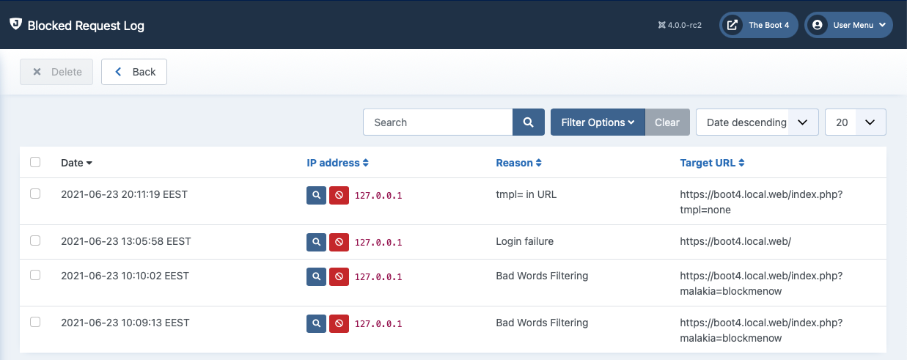Block IP using red icon in Login failure row
Image resolution: width=907 pixels, height=360 pixels.
point(339,242)
